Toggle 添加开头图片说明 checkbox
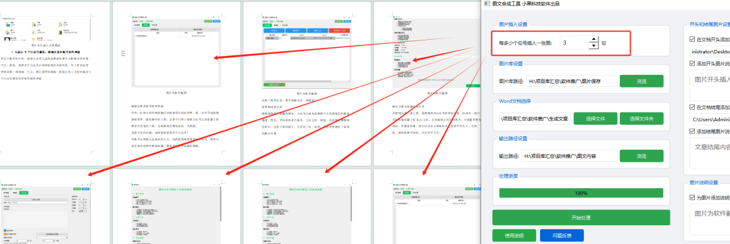The image size is (730, 244). 692,63
